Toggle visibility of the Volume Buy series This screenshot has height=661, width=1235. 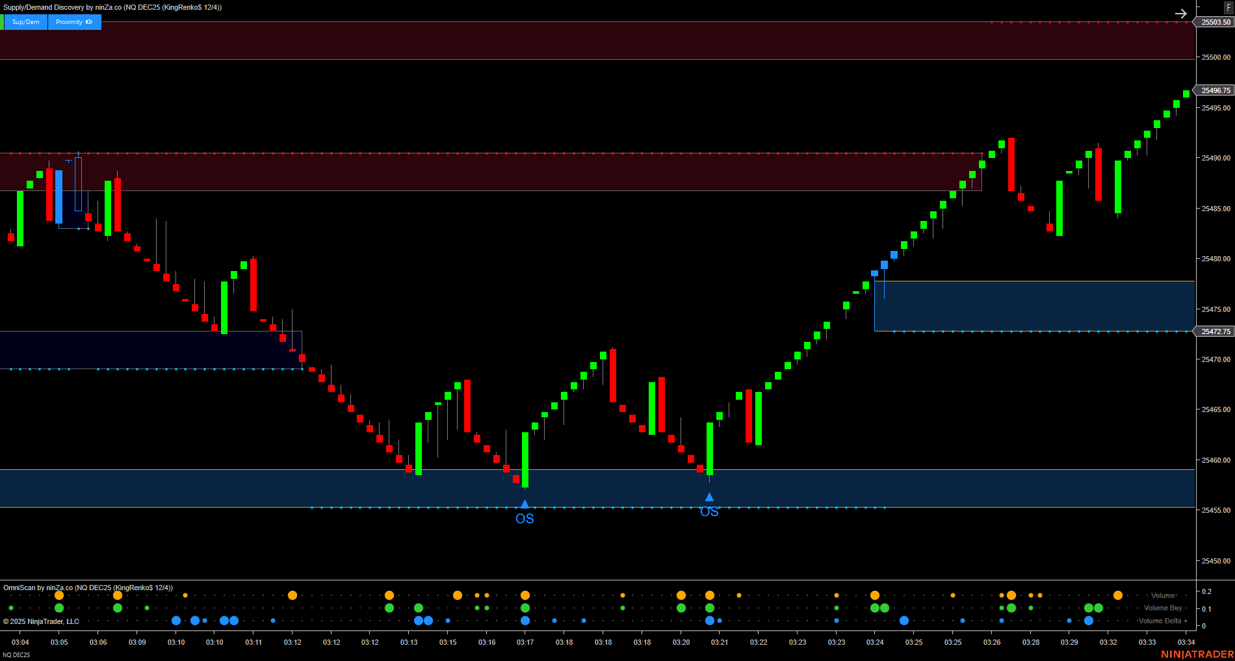click(x=1163, y=608)
